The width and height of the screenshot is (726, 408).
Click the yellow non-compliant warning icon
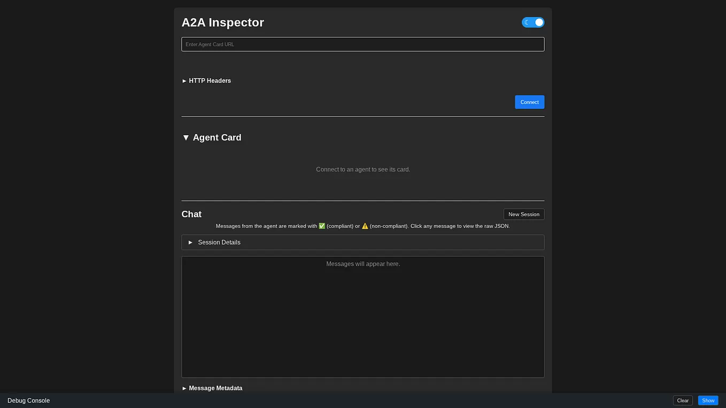pos(364,225)
